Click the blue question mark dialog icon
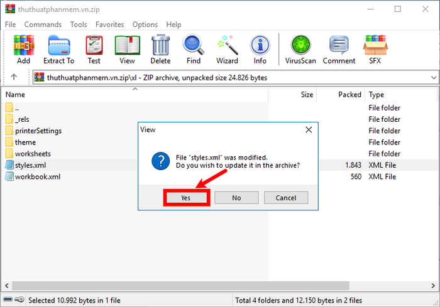 pos(160,161)
